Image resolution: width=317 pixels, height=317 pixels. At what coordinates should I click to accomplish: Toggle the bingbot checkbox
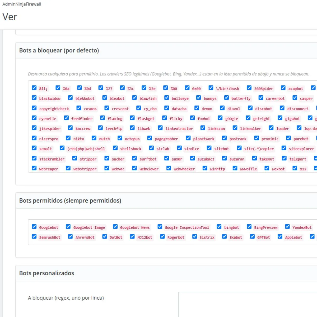[219, 227]
